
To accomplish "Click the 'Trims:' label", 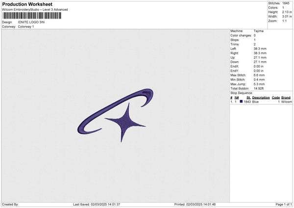I will point(235,44).
